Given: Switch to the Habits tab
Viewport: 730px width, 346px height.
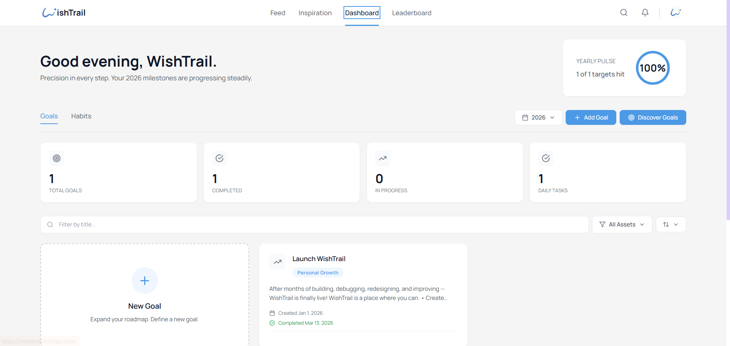Looking at the screenshot, I should pyautogui.click(x=81, y=116).
